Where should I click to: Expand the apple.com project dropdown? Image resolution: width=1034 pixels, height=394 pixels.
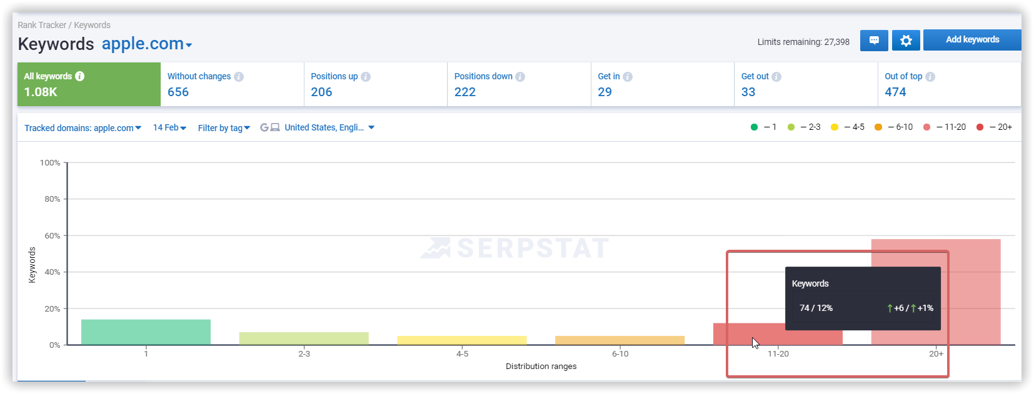pos(147,44)
